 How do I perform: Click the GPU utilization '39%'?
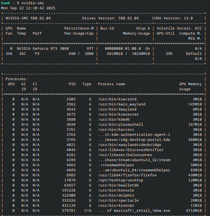click(x=169, y=54)
